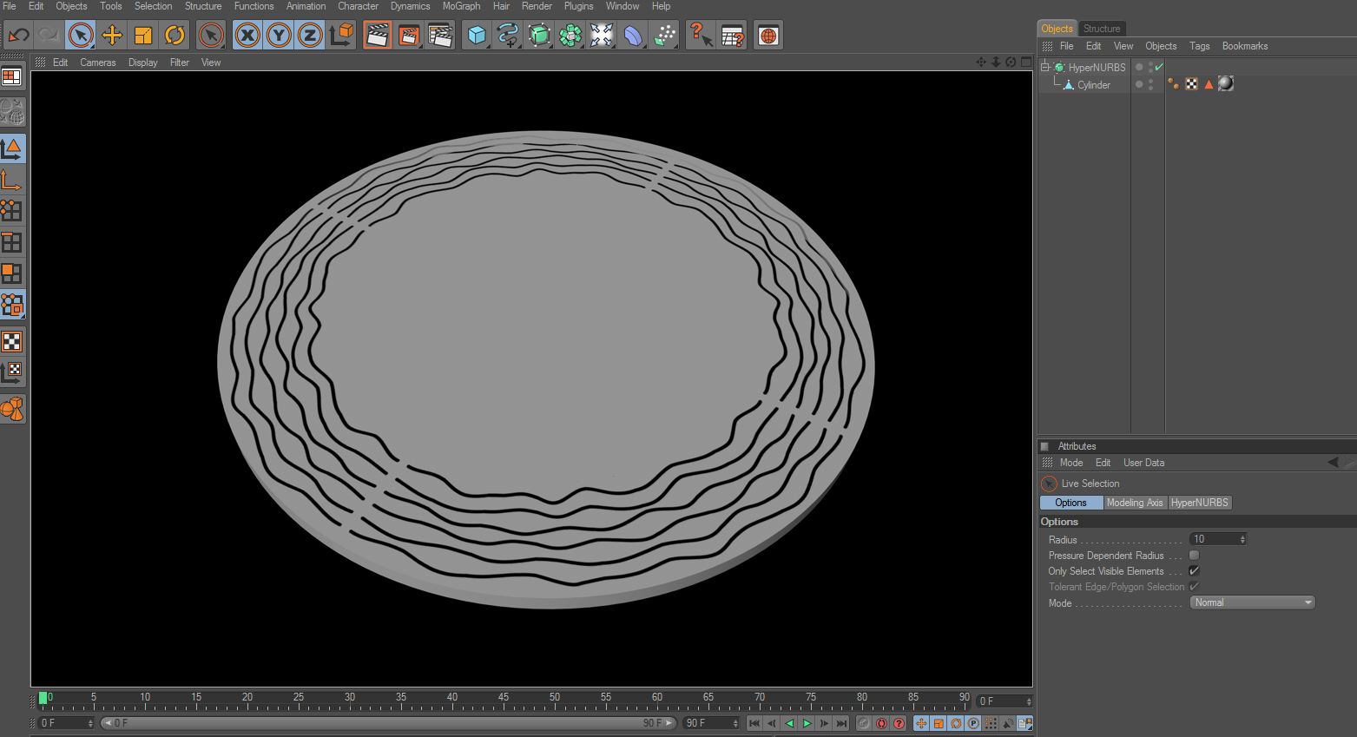Click the Undo arrow icon
This screenshot has height=737, width=1357.
[x=18, y=36]
